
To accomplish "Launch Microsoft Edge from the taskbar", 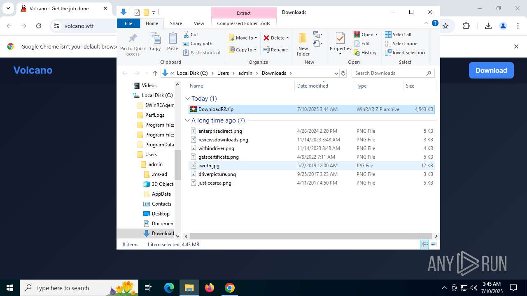I will (169, 288).
